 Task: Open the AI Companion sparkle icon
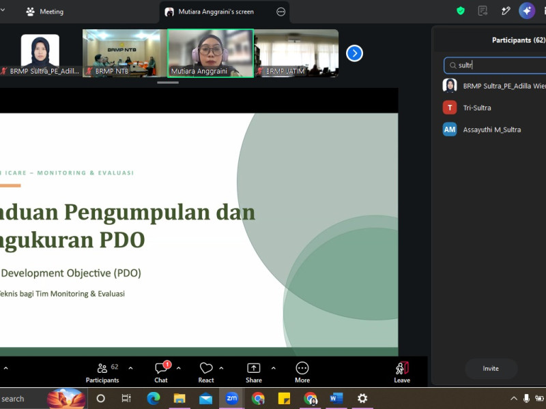pos(526,11)
